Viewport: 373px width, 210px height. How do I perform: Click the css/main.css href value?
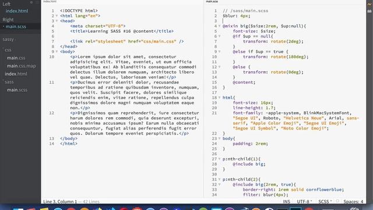pyautogui.click(x=159, y=41)
